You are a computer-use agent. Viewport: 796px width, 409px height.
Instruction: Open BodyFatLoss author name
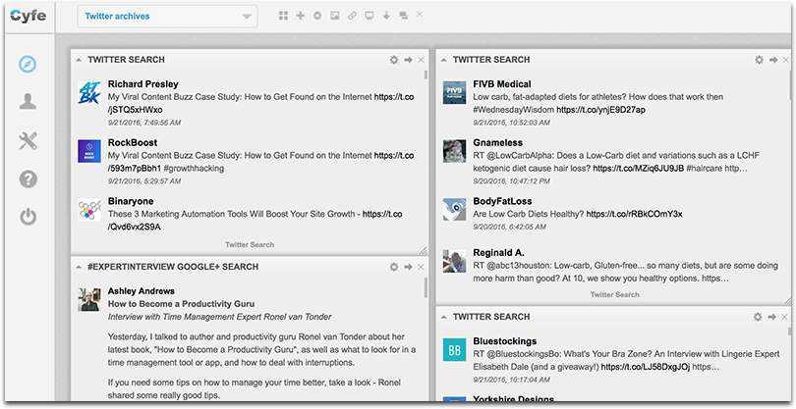coord(502,201)
